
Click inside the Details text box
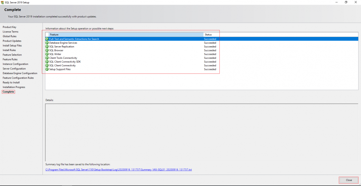click(202, 132)
